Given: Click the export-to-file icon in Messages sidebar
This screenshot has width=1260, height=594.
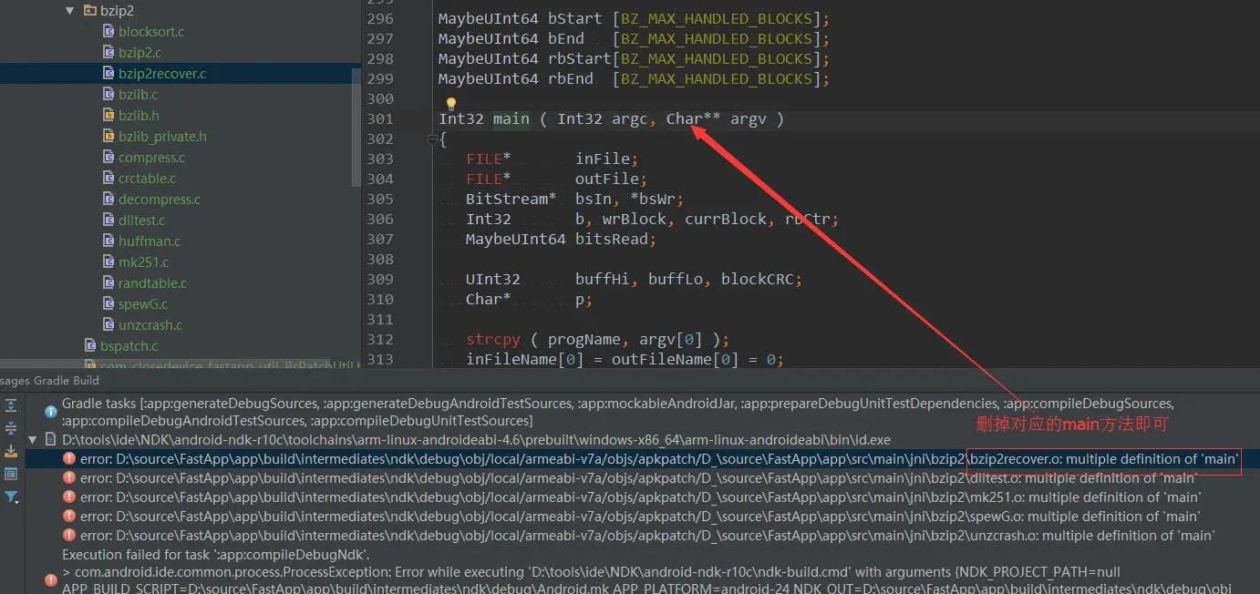Looking at the screenshot, I should [11, 451].
